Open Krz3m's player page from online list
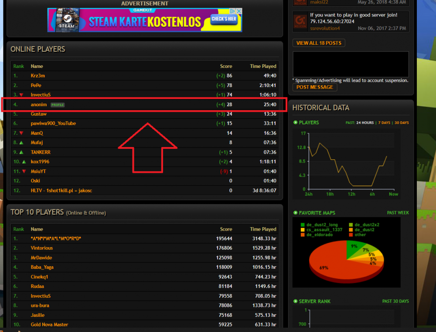436x332 pixels. tap(38, 76)
